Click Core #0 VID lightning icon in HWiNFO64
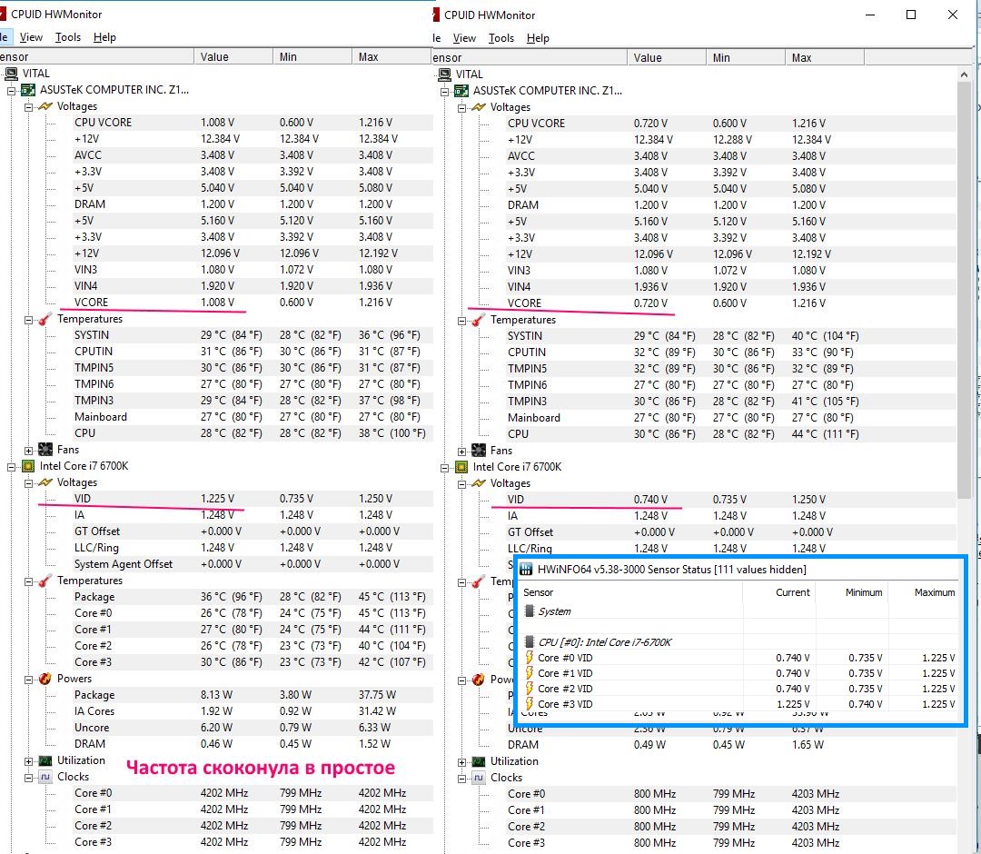Screen dimensions: 981x854 click(x=529, y=658)
